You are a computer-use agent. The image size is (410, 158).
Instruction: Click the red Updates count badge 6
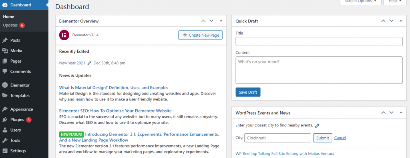tap(22, 25)
